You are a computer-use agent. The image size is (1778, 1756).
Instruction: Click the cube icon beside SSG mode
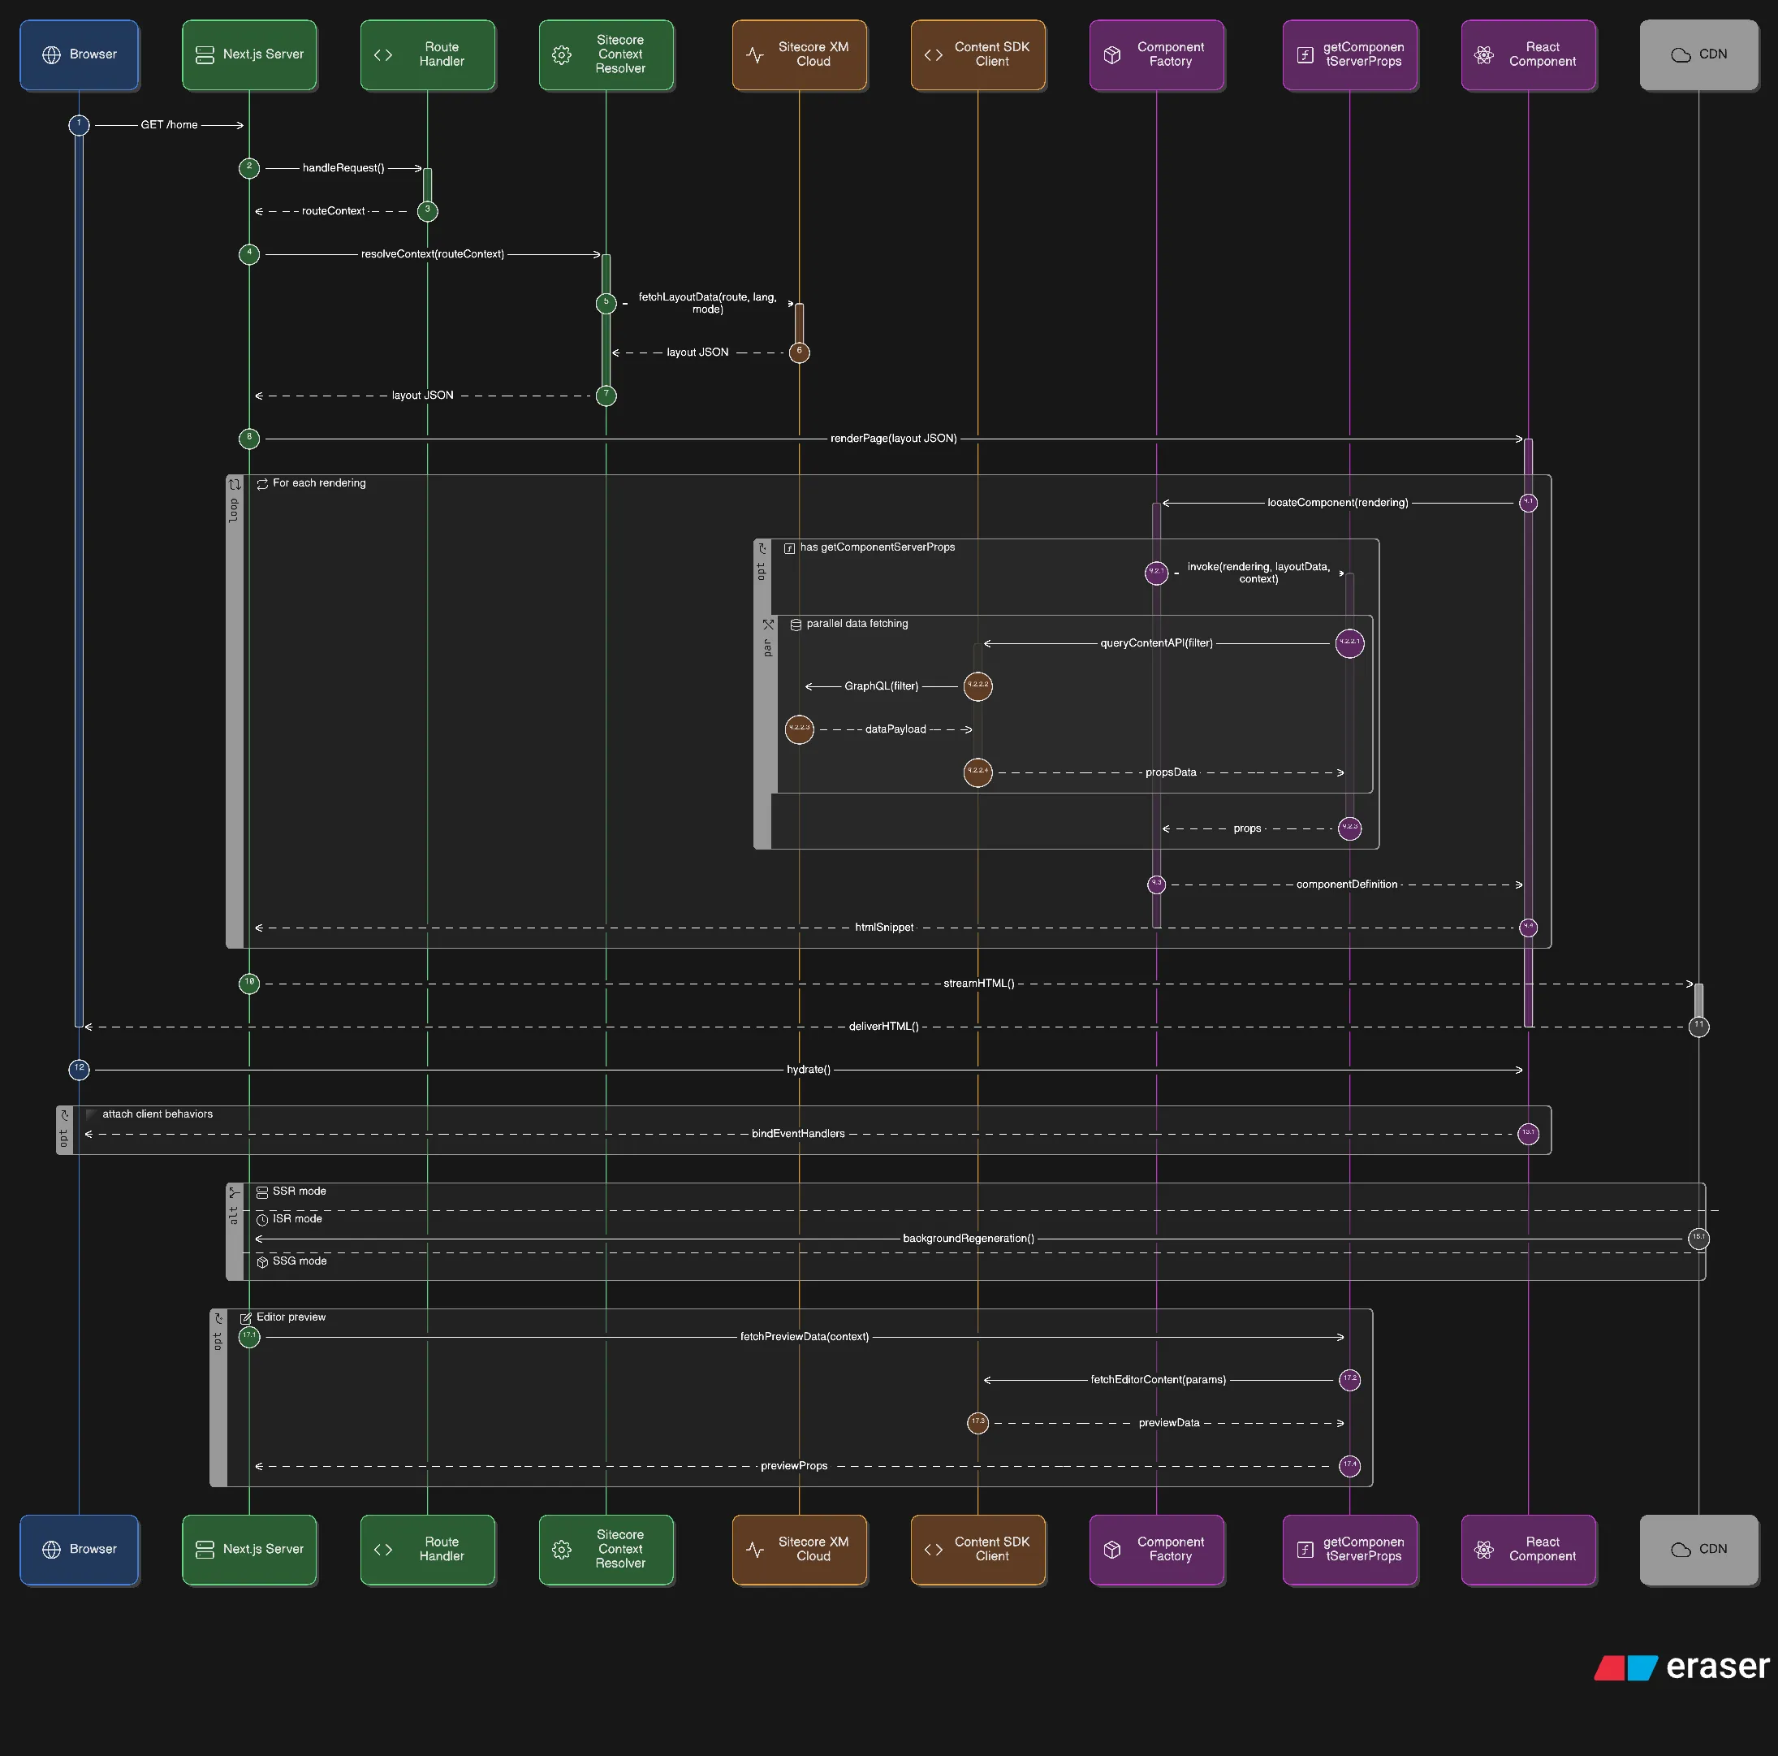[262, 1261]
